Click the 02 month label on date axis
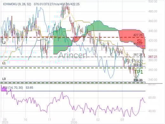Image resolution: width=165 pixels, height=124 pixels. 98,120
